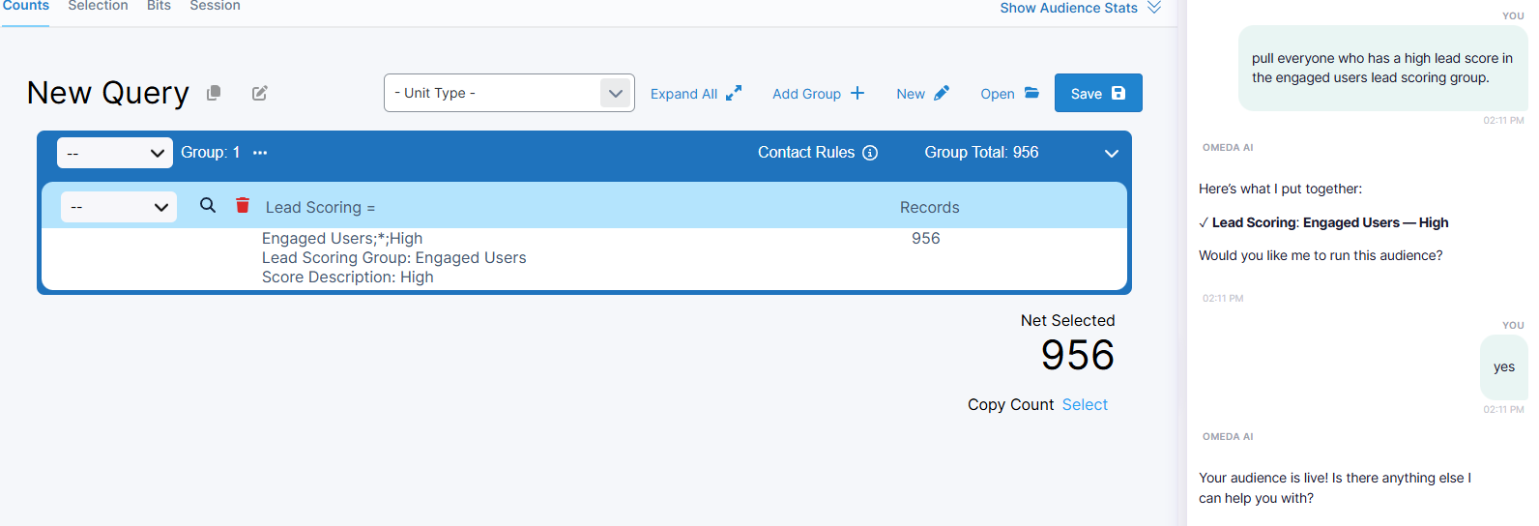Click the Open query link
The height and width of the screenshot is (526, 1539).
(998, 94)
